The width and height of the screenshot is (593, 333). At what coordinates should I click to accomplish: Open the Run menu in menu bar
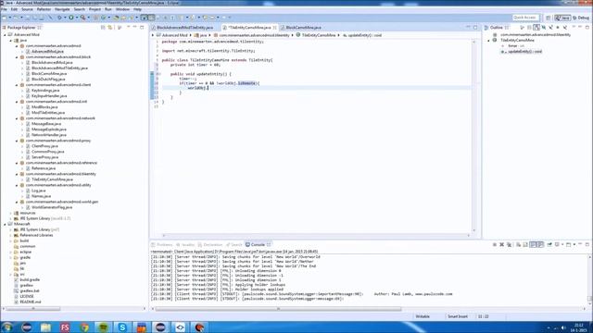pyautogui.click(x=108, y=9)
